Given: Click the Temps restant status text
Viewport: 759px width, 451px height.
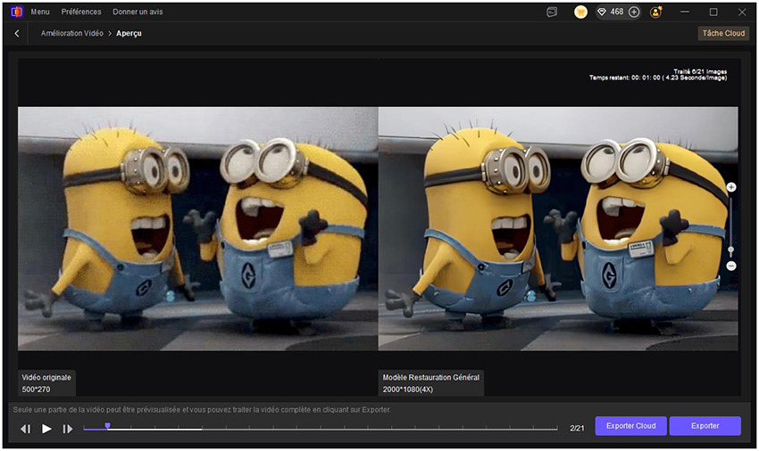Looking at the screenshot, I should pos(658,78).
